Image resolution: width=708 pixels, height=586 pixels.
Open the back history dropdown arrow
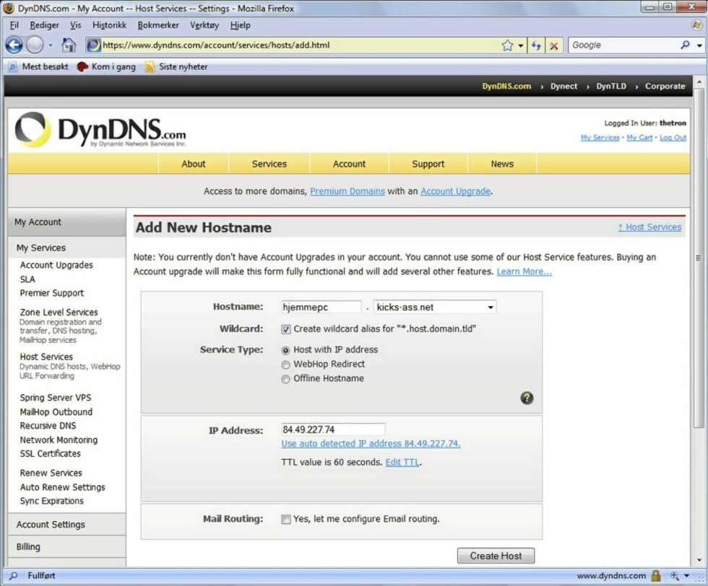(50, 45)
